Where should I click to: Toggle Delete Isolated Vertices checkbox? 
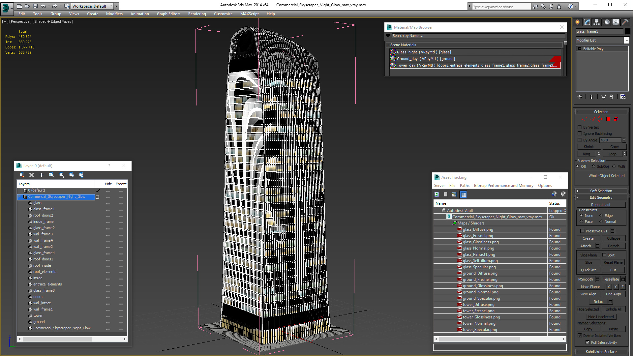(580, 336)
